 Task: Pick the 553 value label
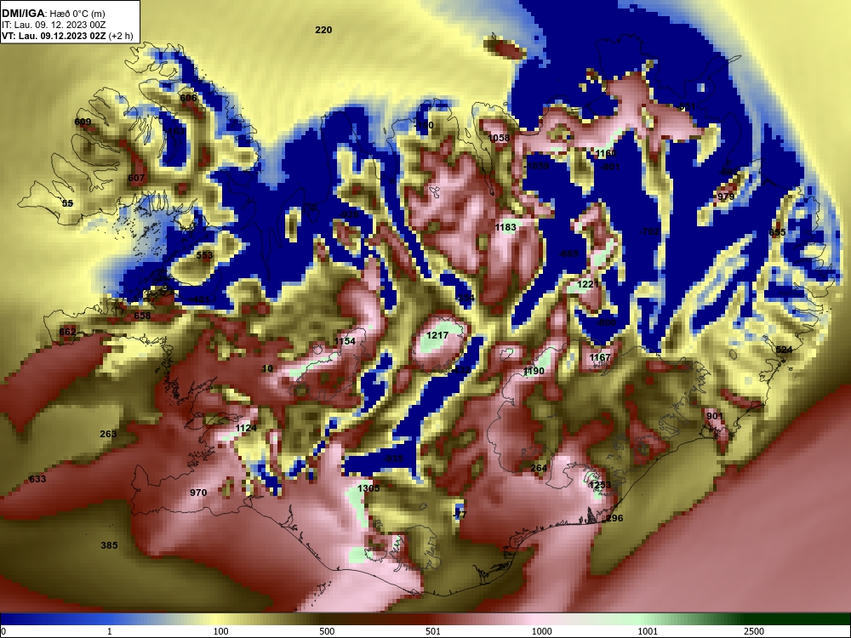tap(204, 255)
